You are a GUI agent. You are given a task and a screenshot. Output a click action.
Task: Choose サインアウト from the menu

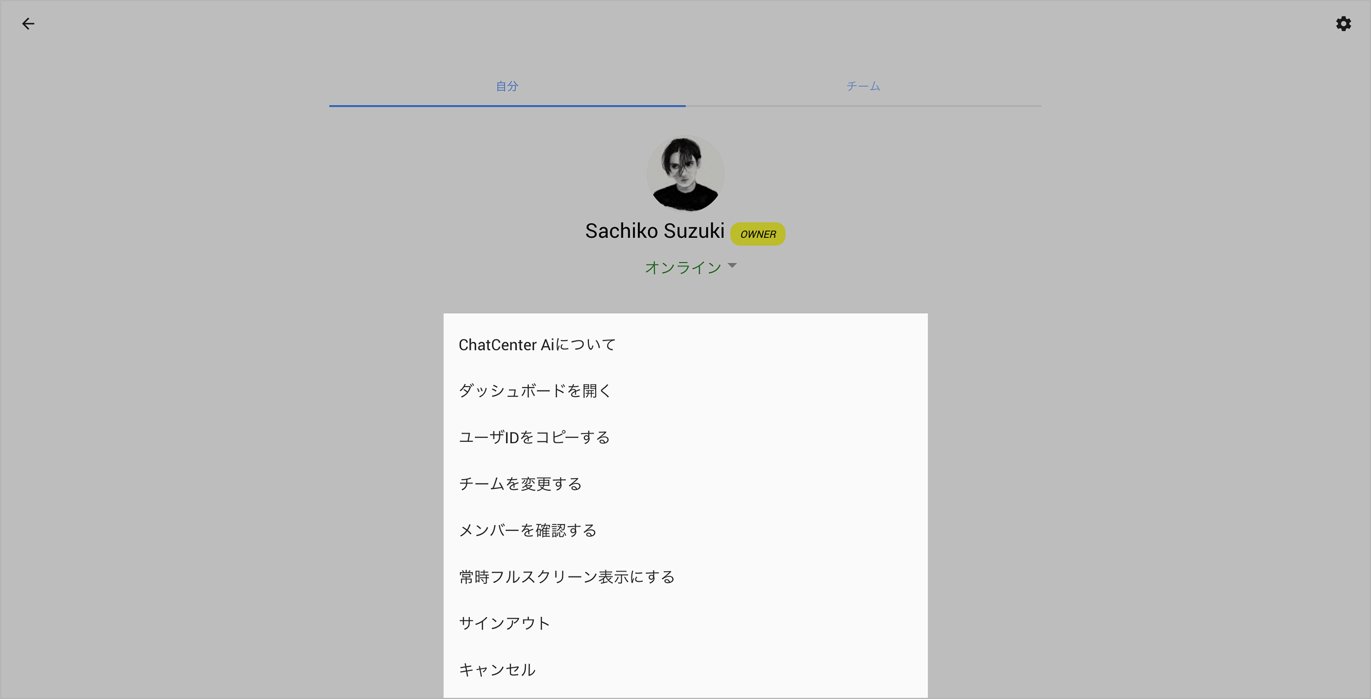[x=504, y=623]
